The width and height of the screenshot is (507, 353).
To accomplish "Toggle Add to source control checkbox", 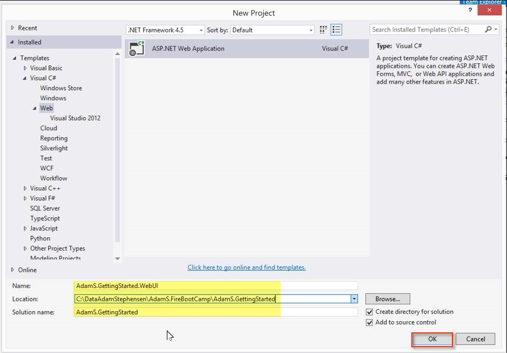I will tap(369, 322).
